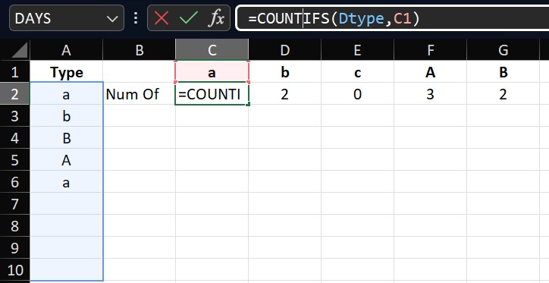Image resolution: width=549 pixels, height=283 pixels.
Task: Click cell F1 containing uppercase A
Action: pos(430,72)
